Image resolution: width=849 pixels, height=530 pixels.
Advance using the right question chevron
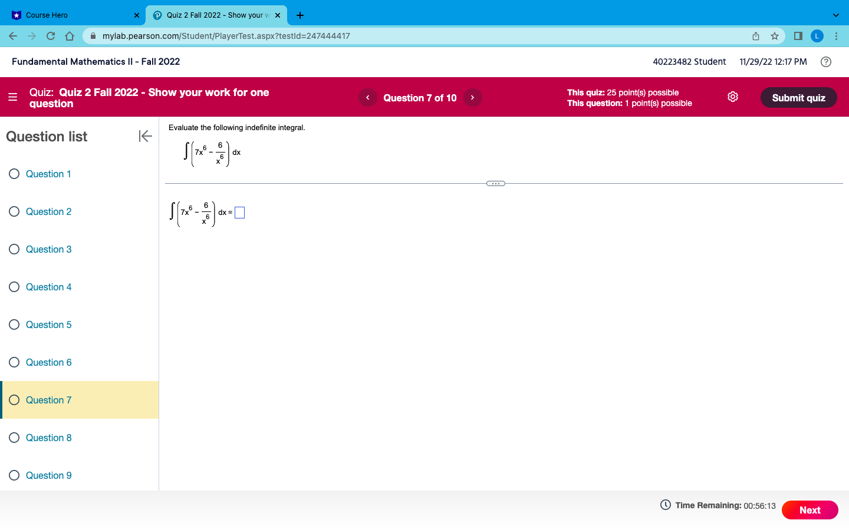(472, 97)
